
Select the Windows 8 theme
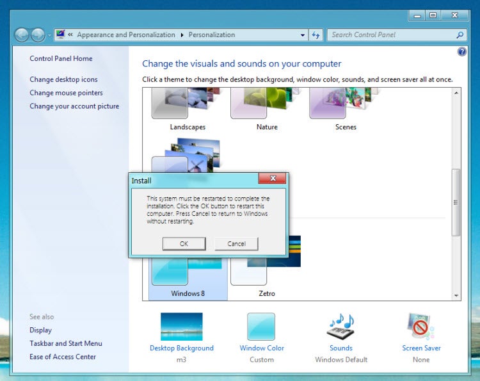(188, 279)
